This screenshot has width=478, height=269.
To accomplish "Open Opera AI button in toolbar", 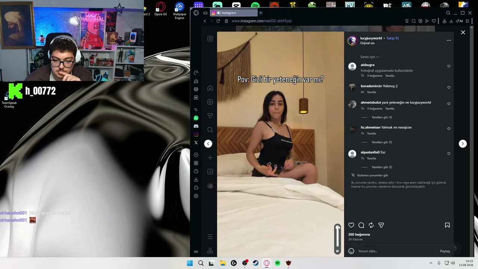I will 460,21.
